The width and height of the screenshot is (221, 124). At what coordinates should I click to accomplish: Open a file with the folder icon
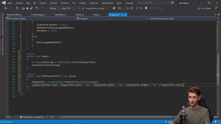[23, 8]
